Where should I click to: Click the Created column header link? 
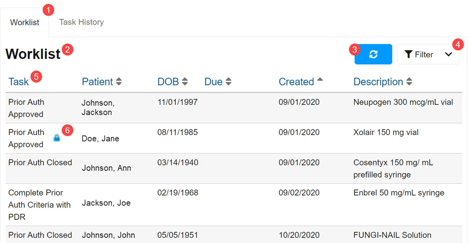coord(296,82)
